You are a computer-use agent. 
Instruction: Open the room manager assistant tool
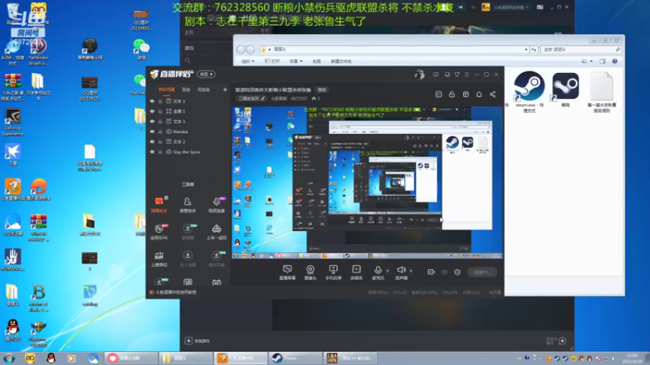188,205
